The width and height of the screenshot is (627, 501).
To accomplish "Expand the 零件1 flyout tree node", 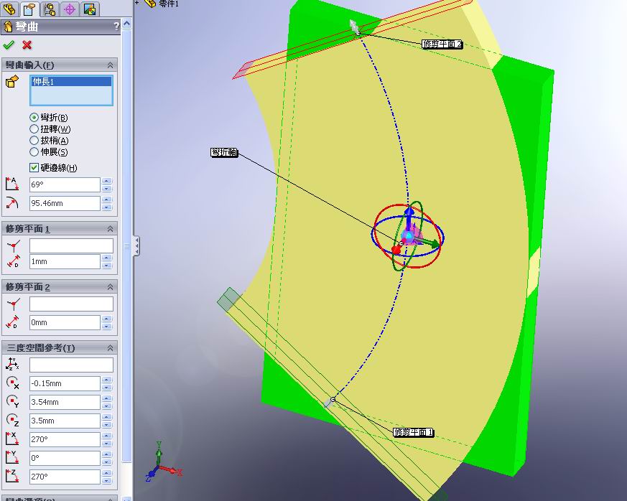I will click(x=136, y=3).
